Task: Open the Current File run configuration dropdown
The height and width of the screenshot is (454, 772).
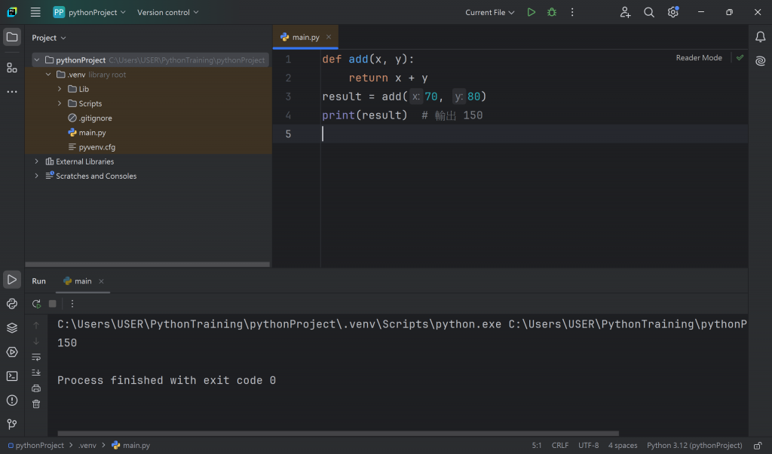Action: (x=490, y=12)
